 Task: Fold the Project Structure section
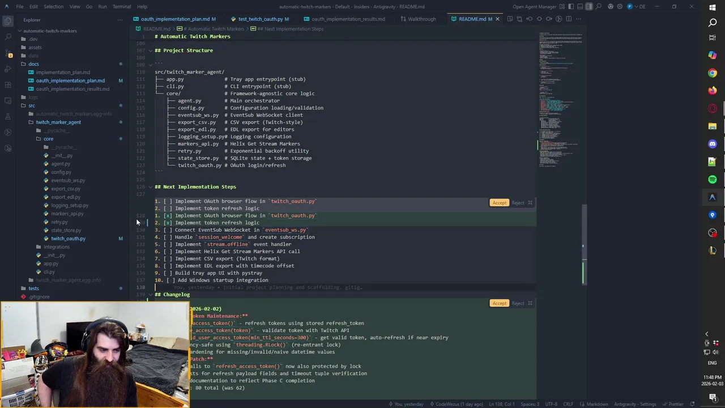[x=151, y=50]
